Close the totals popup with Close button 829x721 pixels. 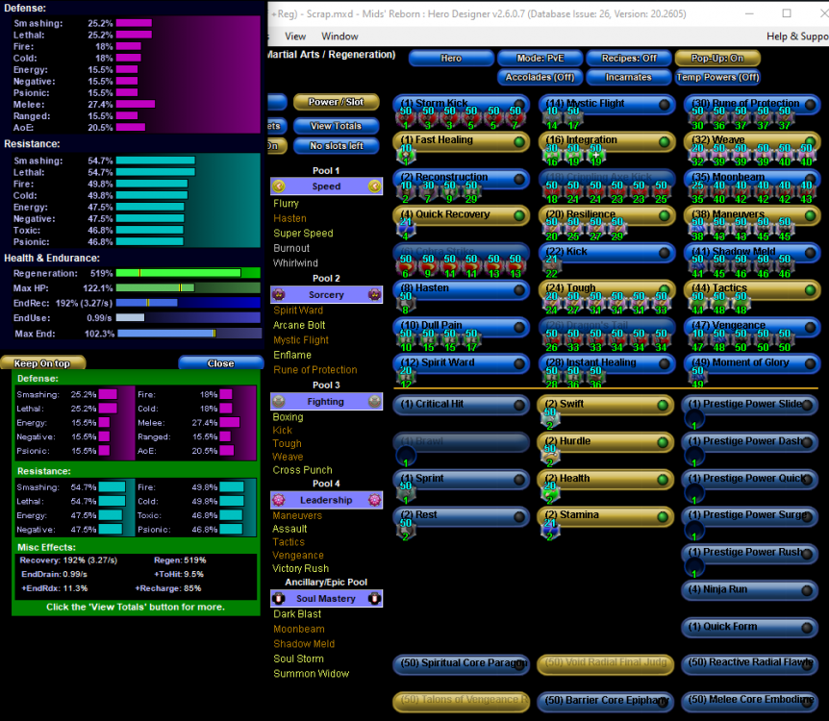220,363
